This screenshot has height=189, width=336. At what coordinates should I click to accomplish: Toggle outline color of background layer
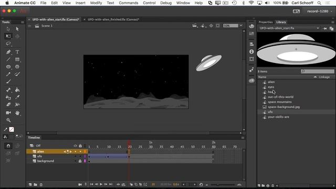[x=85, y=161]
